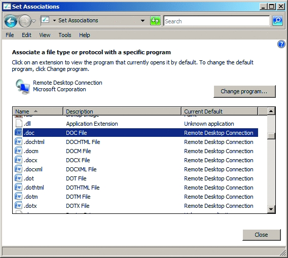The width and height of the screenshot is (288, 258).
Task: Click the DOTM File description
Action: coord(78,197)
